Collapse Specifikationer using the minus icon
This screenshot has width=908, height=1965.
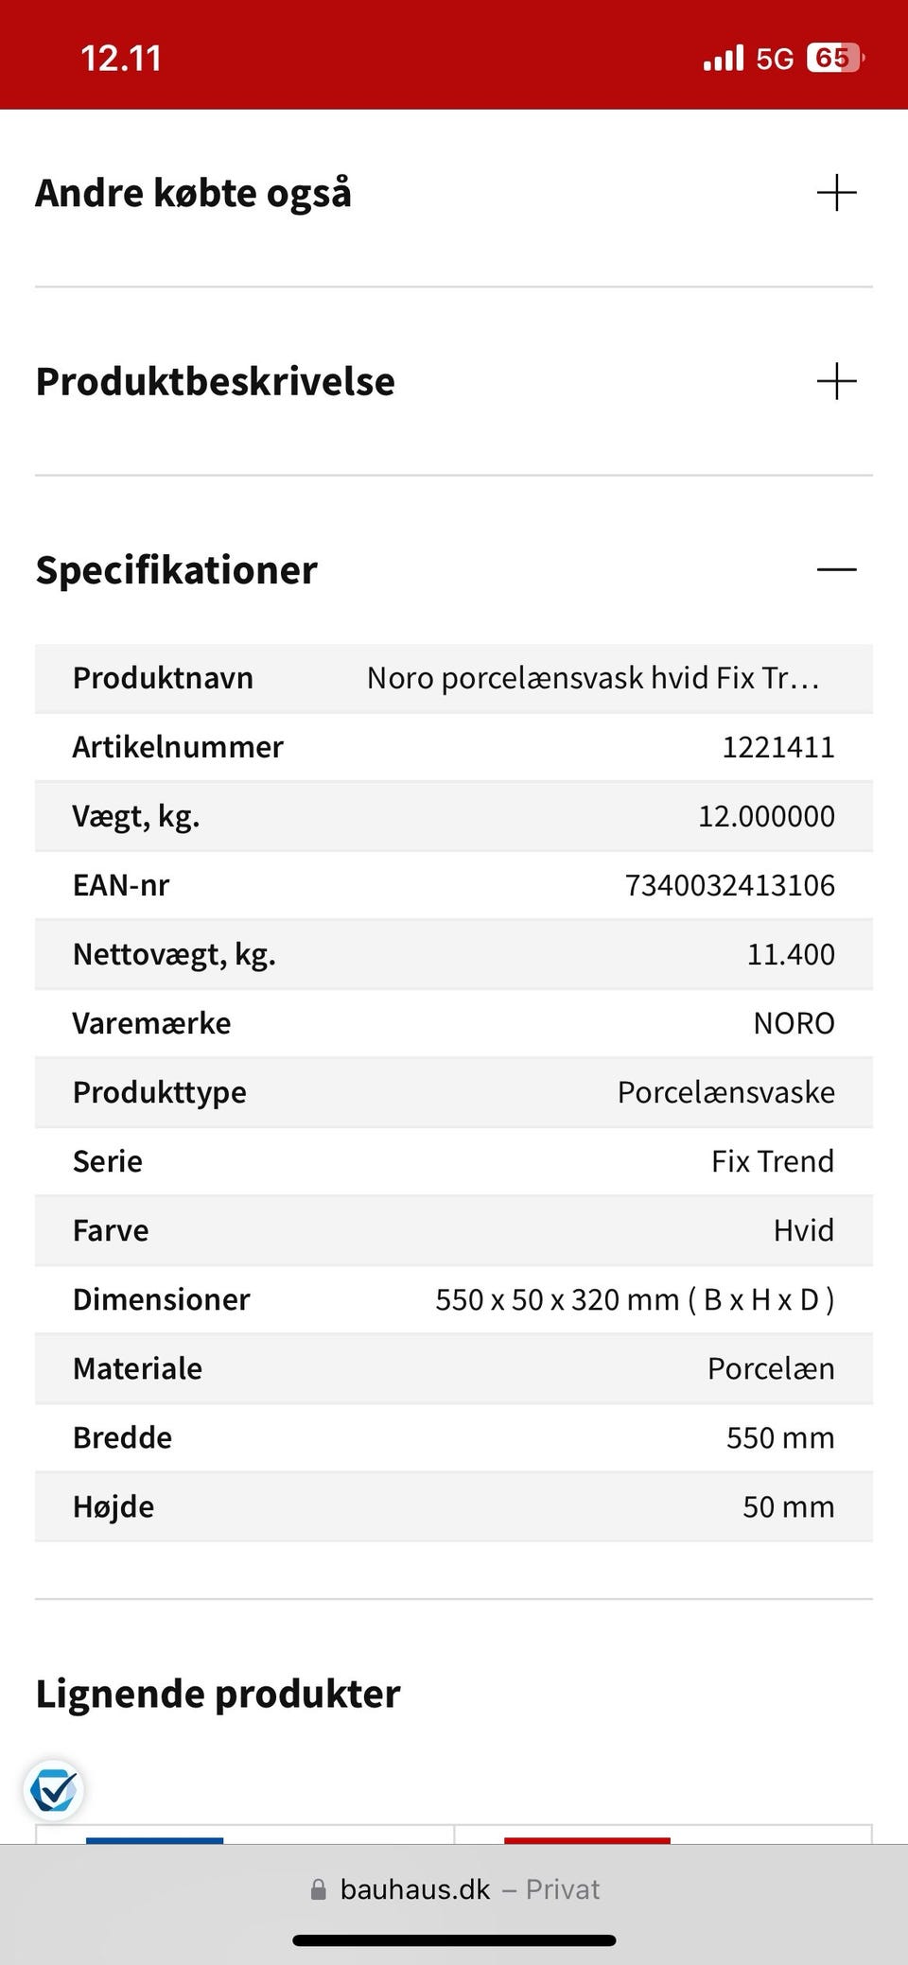(x=836, y=569)
